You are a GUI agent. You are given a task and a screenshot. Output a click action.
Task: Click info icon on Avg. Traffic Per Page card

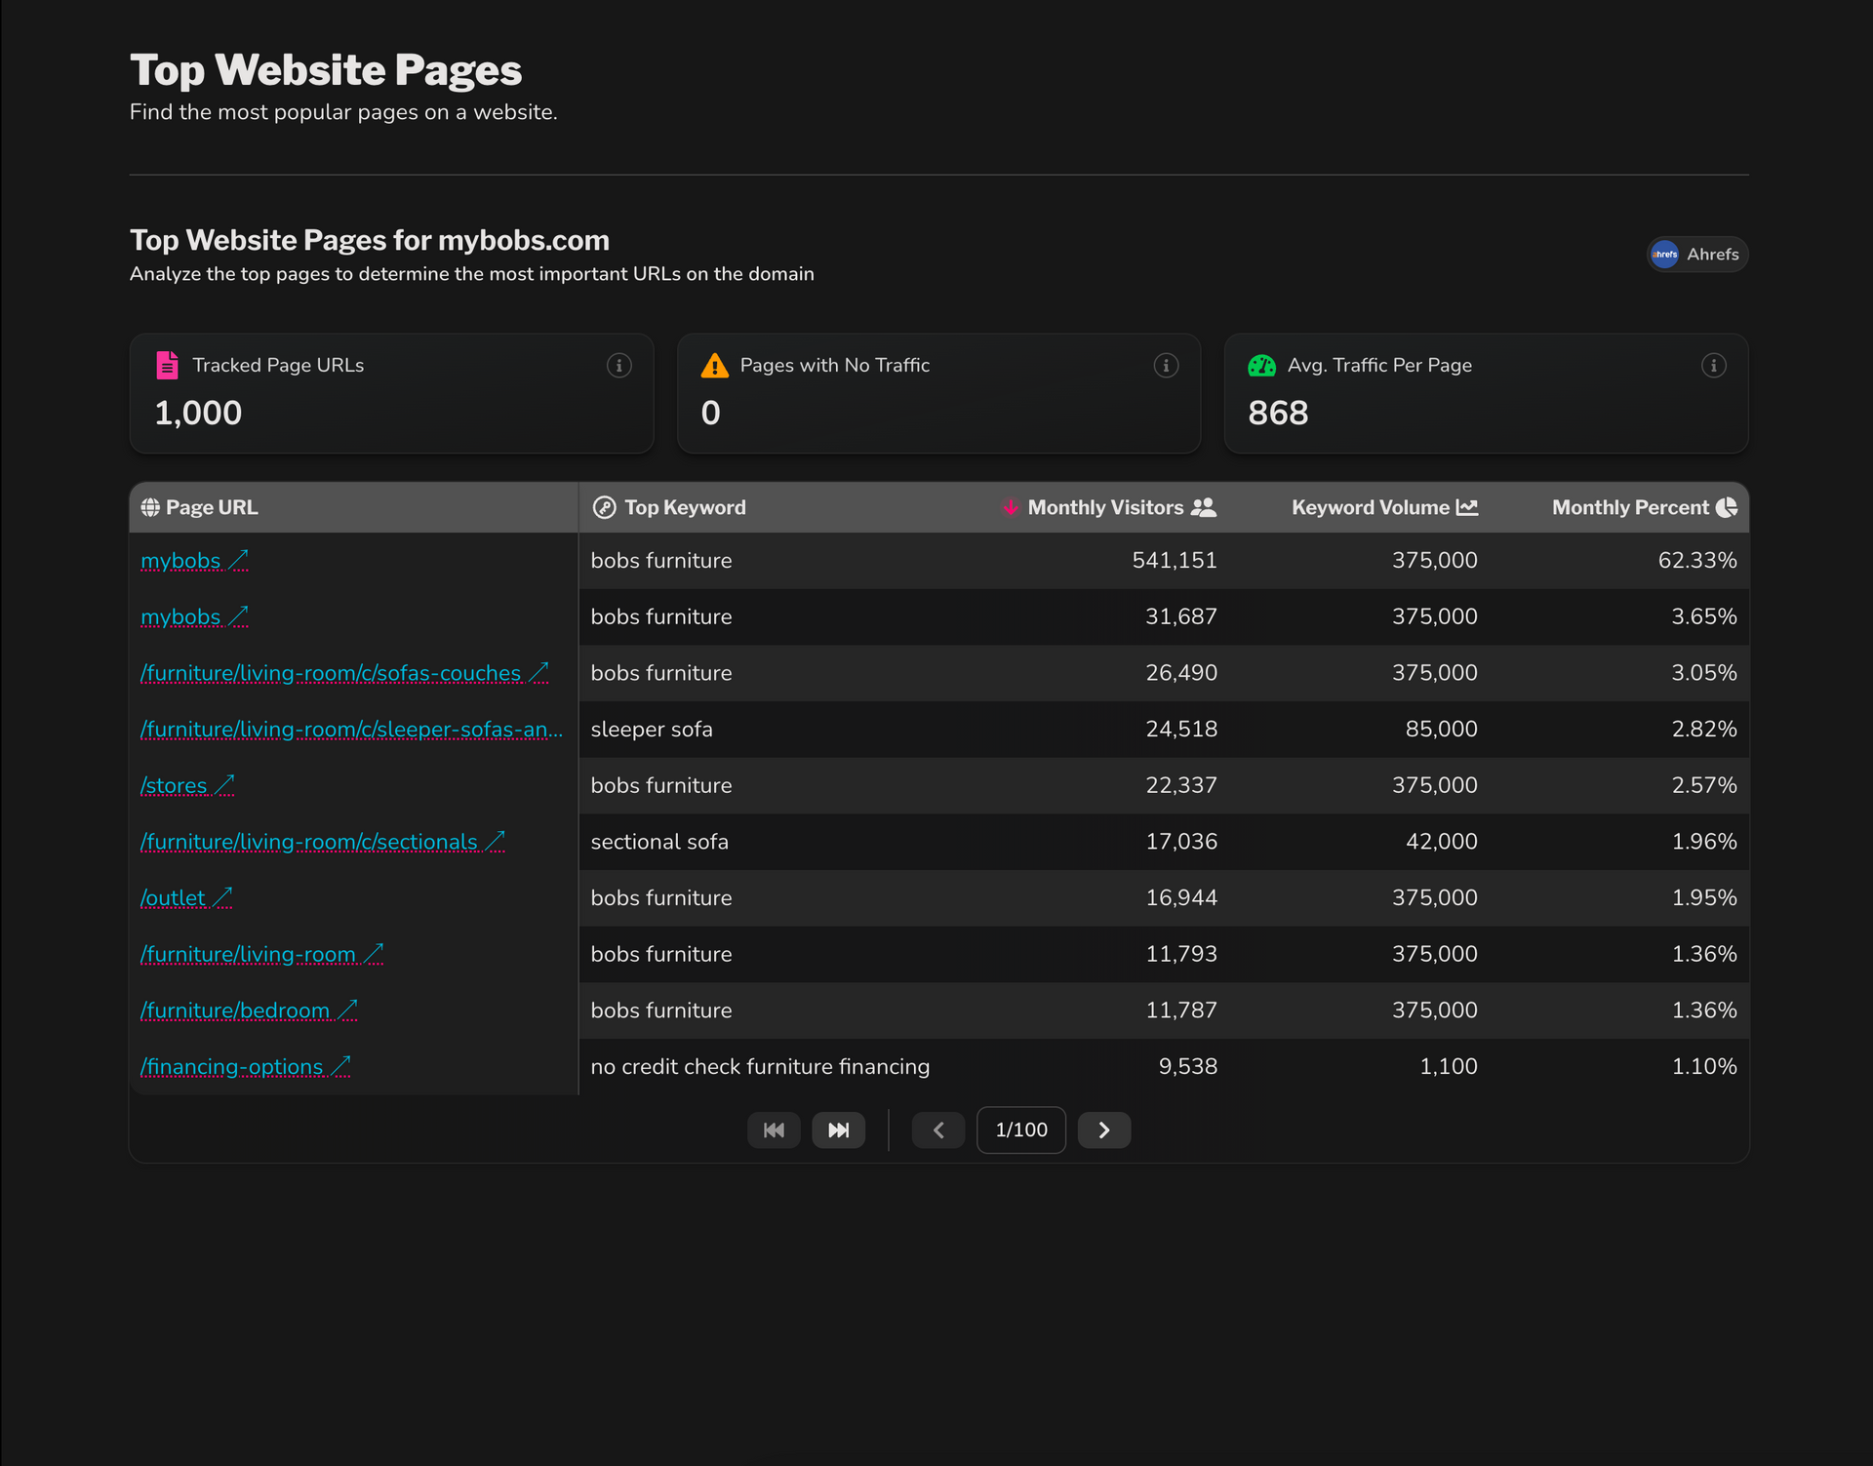point(1713,366)
